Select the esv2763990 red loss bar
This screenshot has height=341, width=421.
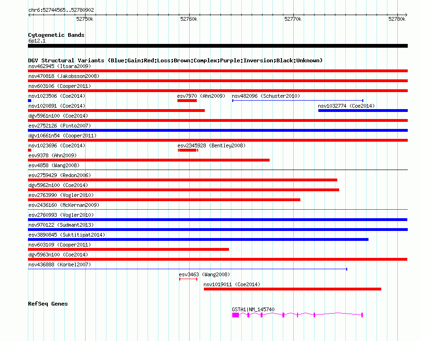pos(164,200)
